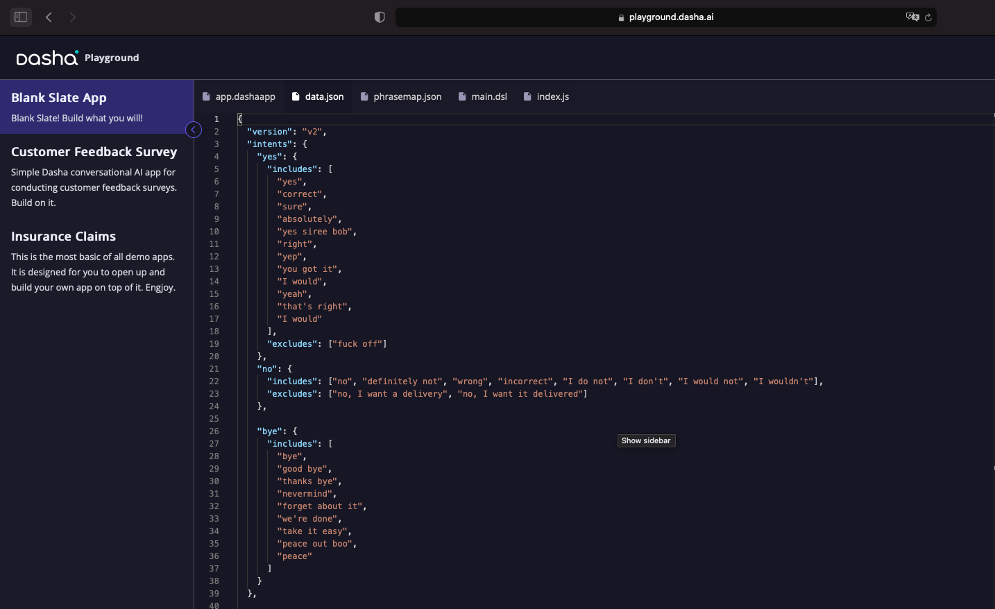Click the translate icon in address bar
This screenshot has height=609, width=995.
point(912,17)
